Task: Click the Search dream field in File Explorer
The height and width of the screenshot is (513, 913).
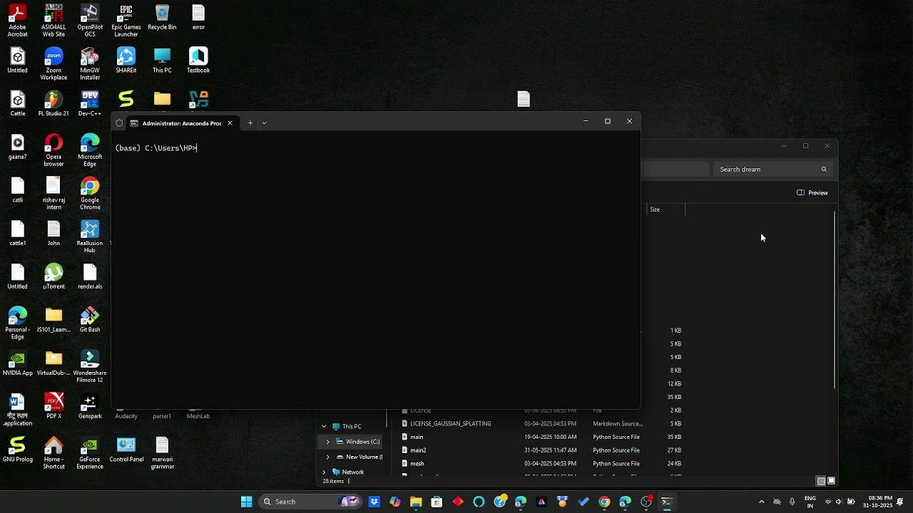Action: pos(772,170)
